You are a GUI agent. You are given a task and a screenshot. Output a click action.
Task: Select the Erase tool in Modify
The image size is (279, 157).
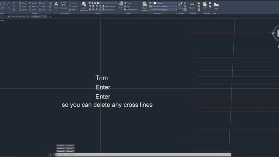pyautogui.click(x=51, y=3)
